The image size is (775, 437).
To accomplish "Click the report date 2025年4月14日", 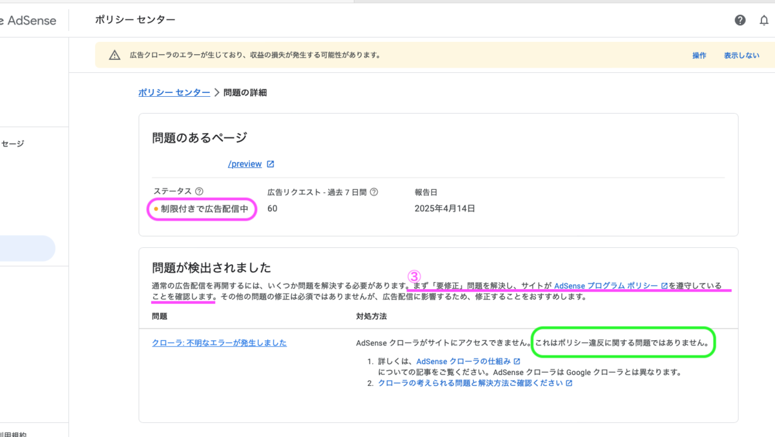I will 445,208.
